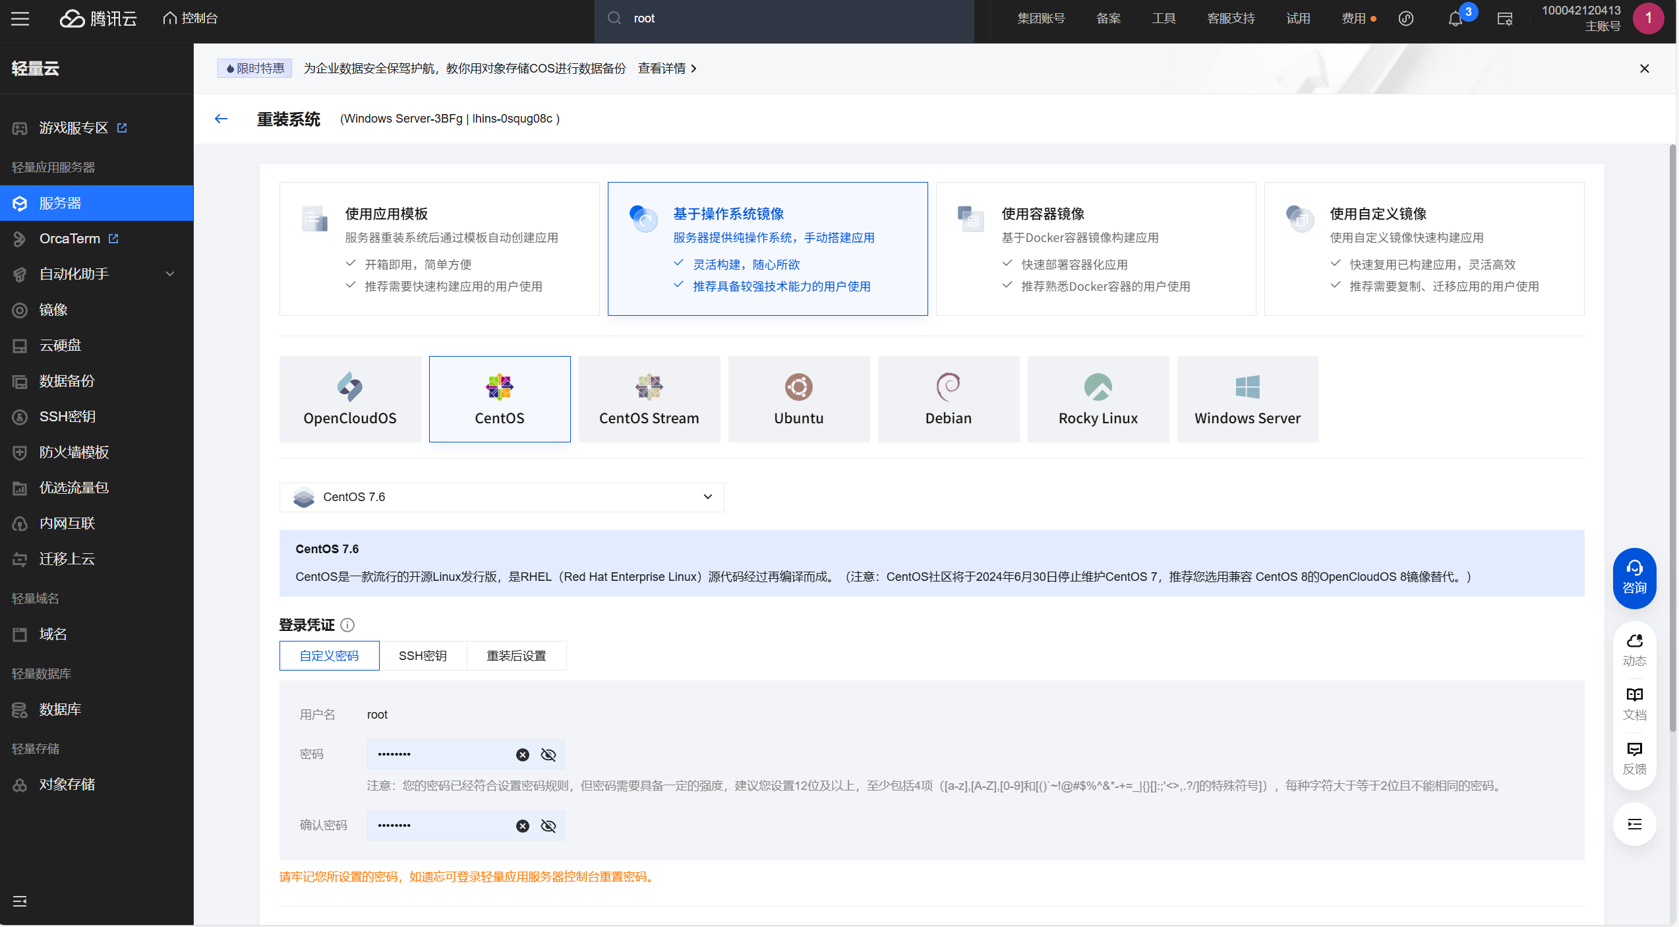Screen dimensions: 1679x927
Task: Click the info icon next to 登录凭证
Action: click(x=347, y=624)
